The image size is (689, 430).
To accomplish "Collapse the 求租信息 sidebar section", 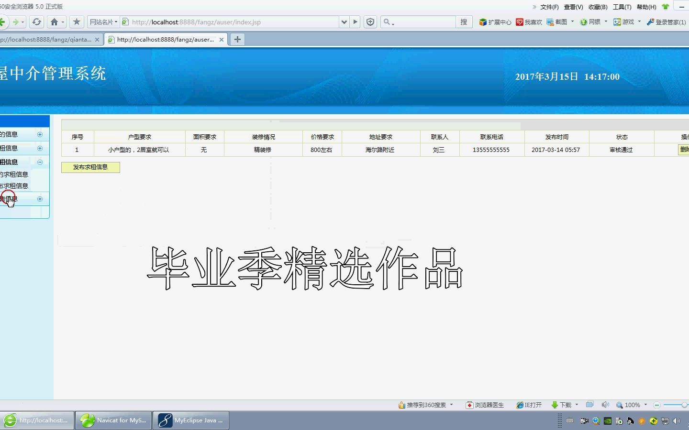I will 39,162.
